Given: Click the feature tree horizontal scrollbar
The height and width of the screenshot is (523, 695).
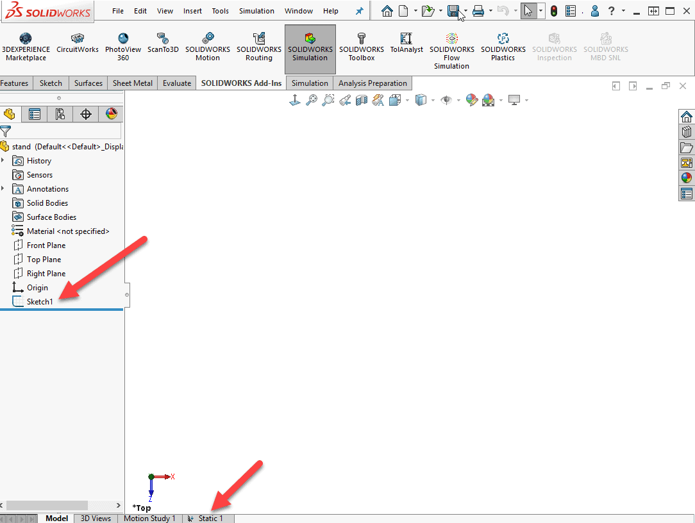Looking at the screenshot, I should tap(47, 506).
